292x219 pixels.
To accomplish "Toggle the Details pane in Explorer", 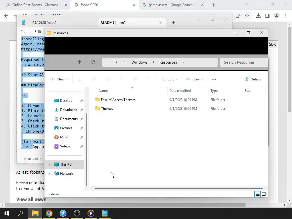I will pos(252,79).
